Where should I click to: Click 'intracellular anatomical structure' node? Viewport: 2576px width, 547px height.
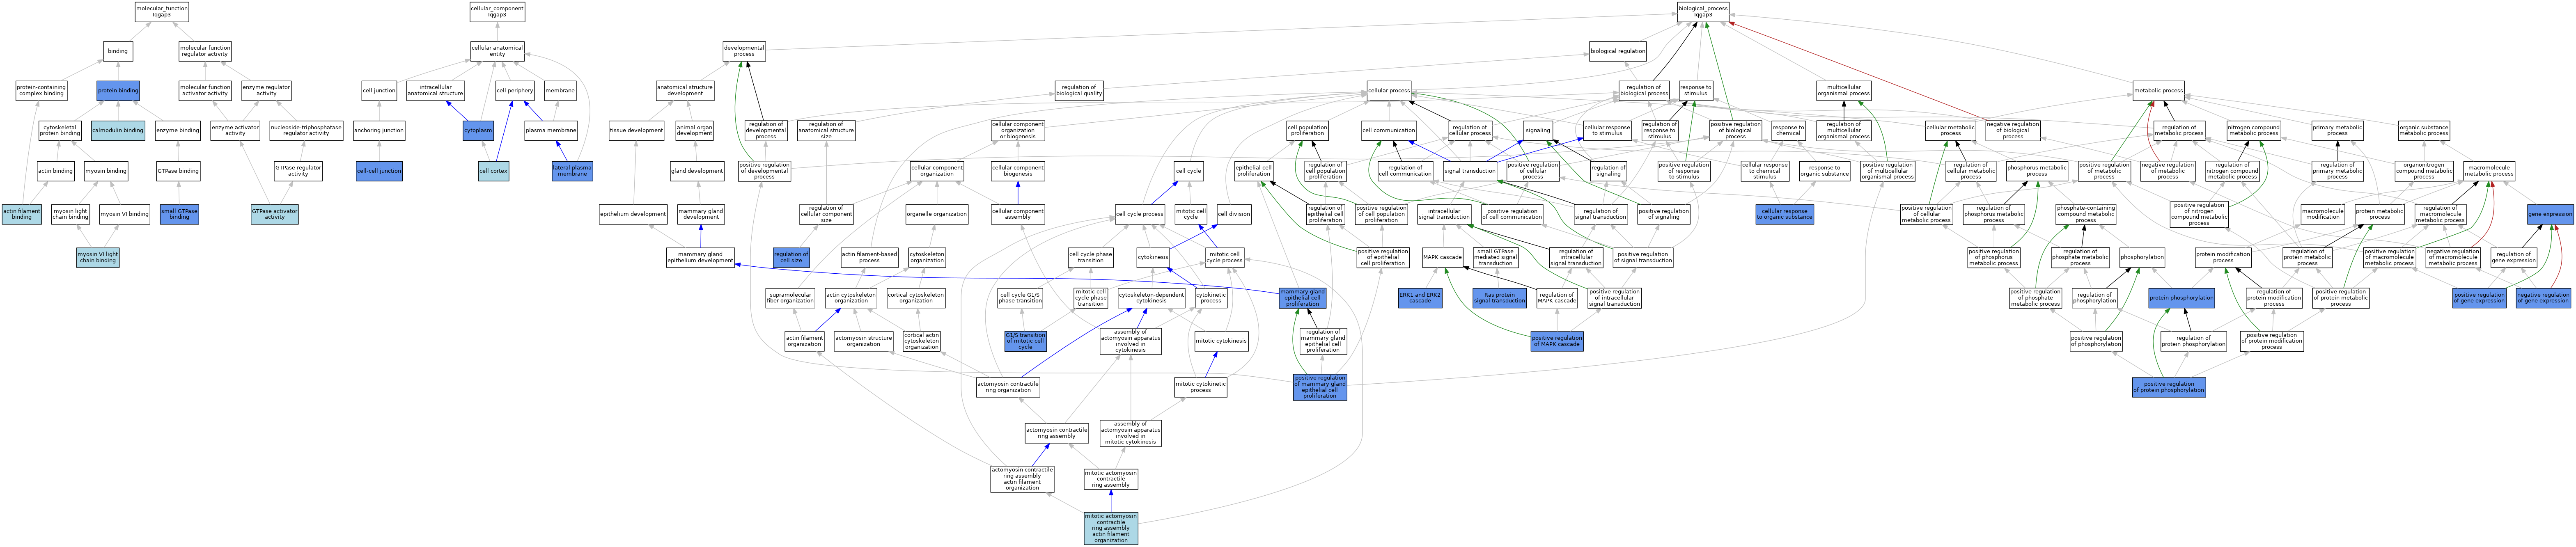[436, 91]
